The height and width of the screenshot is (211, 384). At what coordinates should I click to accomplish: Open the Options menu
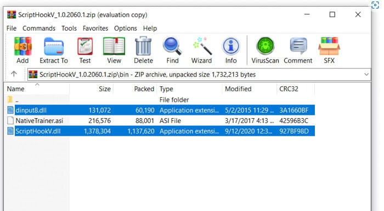[126, 29]
